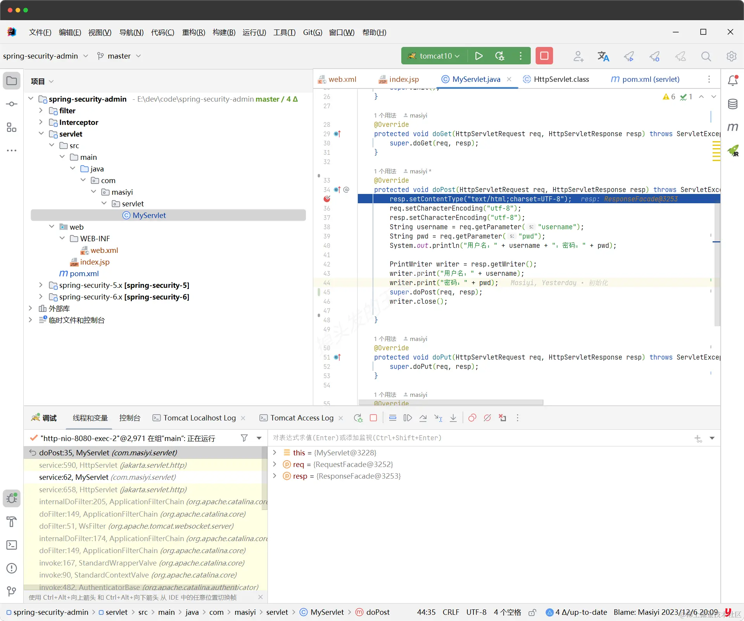Open the Build tool window hammer
This screenshot has width=744, height=621.
tap(12, 522)
